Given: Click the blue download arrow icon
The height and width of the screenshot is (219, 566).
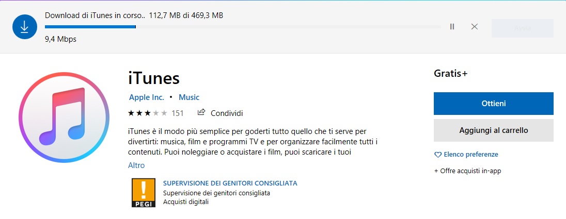Looking at the screenshot, I should click(25, 27).
